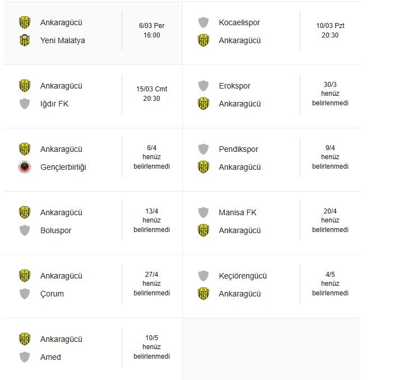
Task: Click the Gençlerbirliği red-black club logo
Action: (x=25, y=167)
